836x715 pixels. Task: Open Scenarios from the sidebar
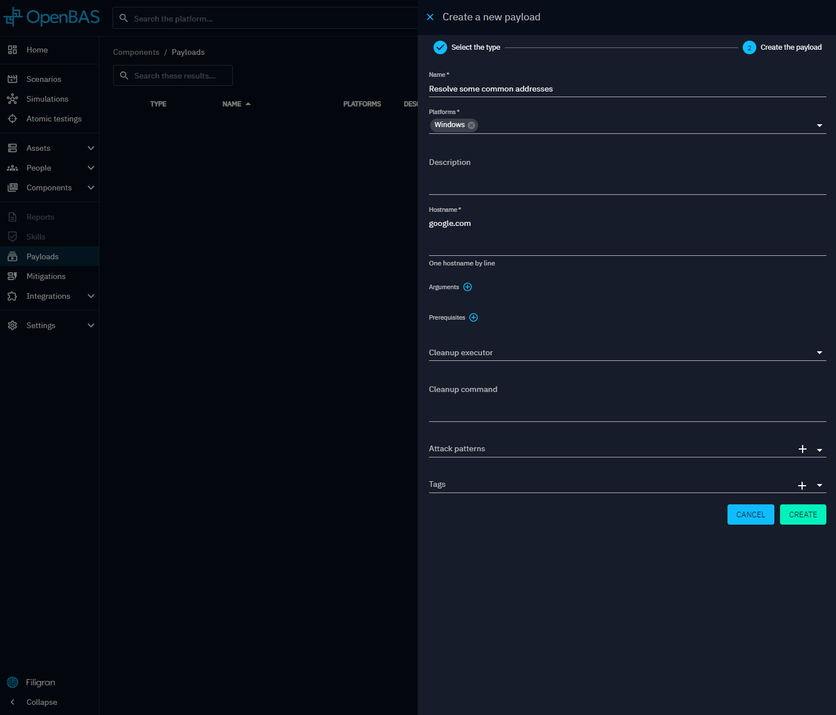[x=44, y=79]
